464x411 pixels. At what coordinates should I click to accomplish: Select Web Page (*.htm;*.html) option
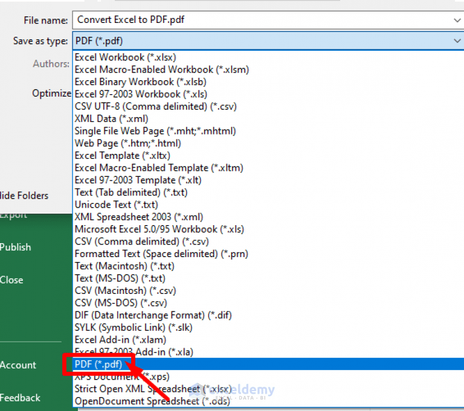coord(268,143)
